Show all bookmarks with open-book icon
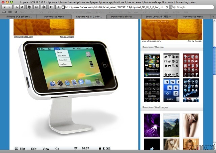Image resolution: width=216 pixels, height=153 pixels. click(x=4, y=12)
